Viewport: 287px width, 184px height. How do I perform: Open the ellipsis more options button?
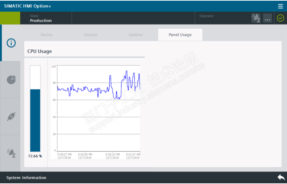click(267, 18)
